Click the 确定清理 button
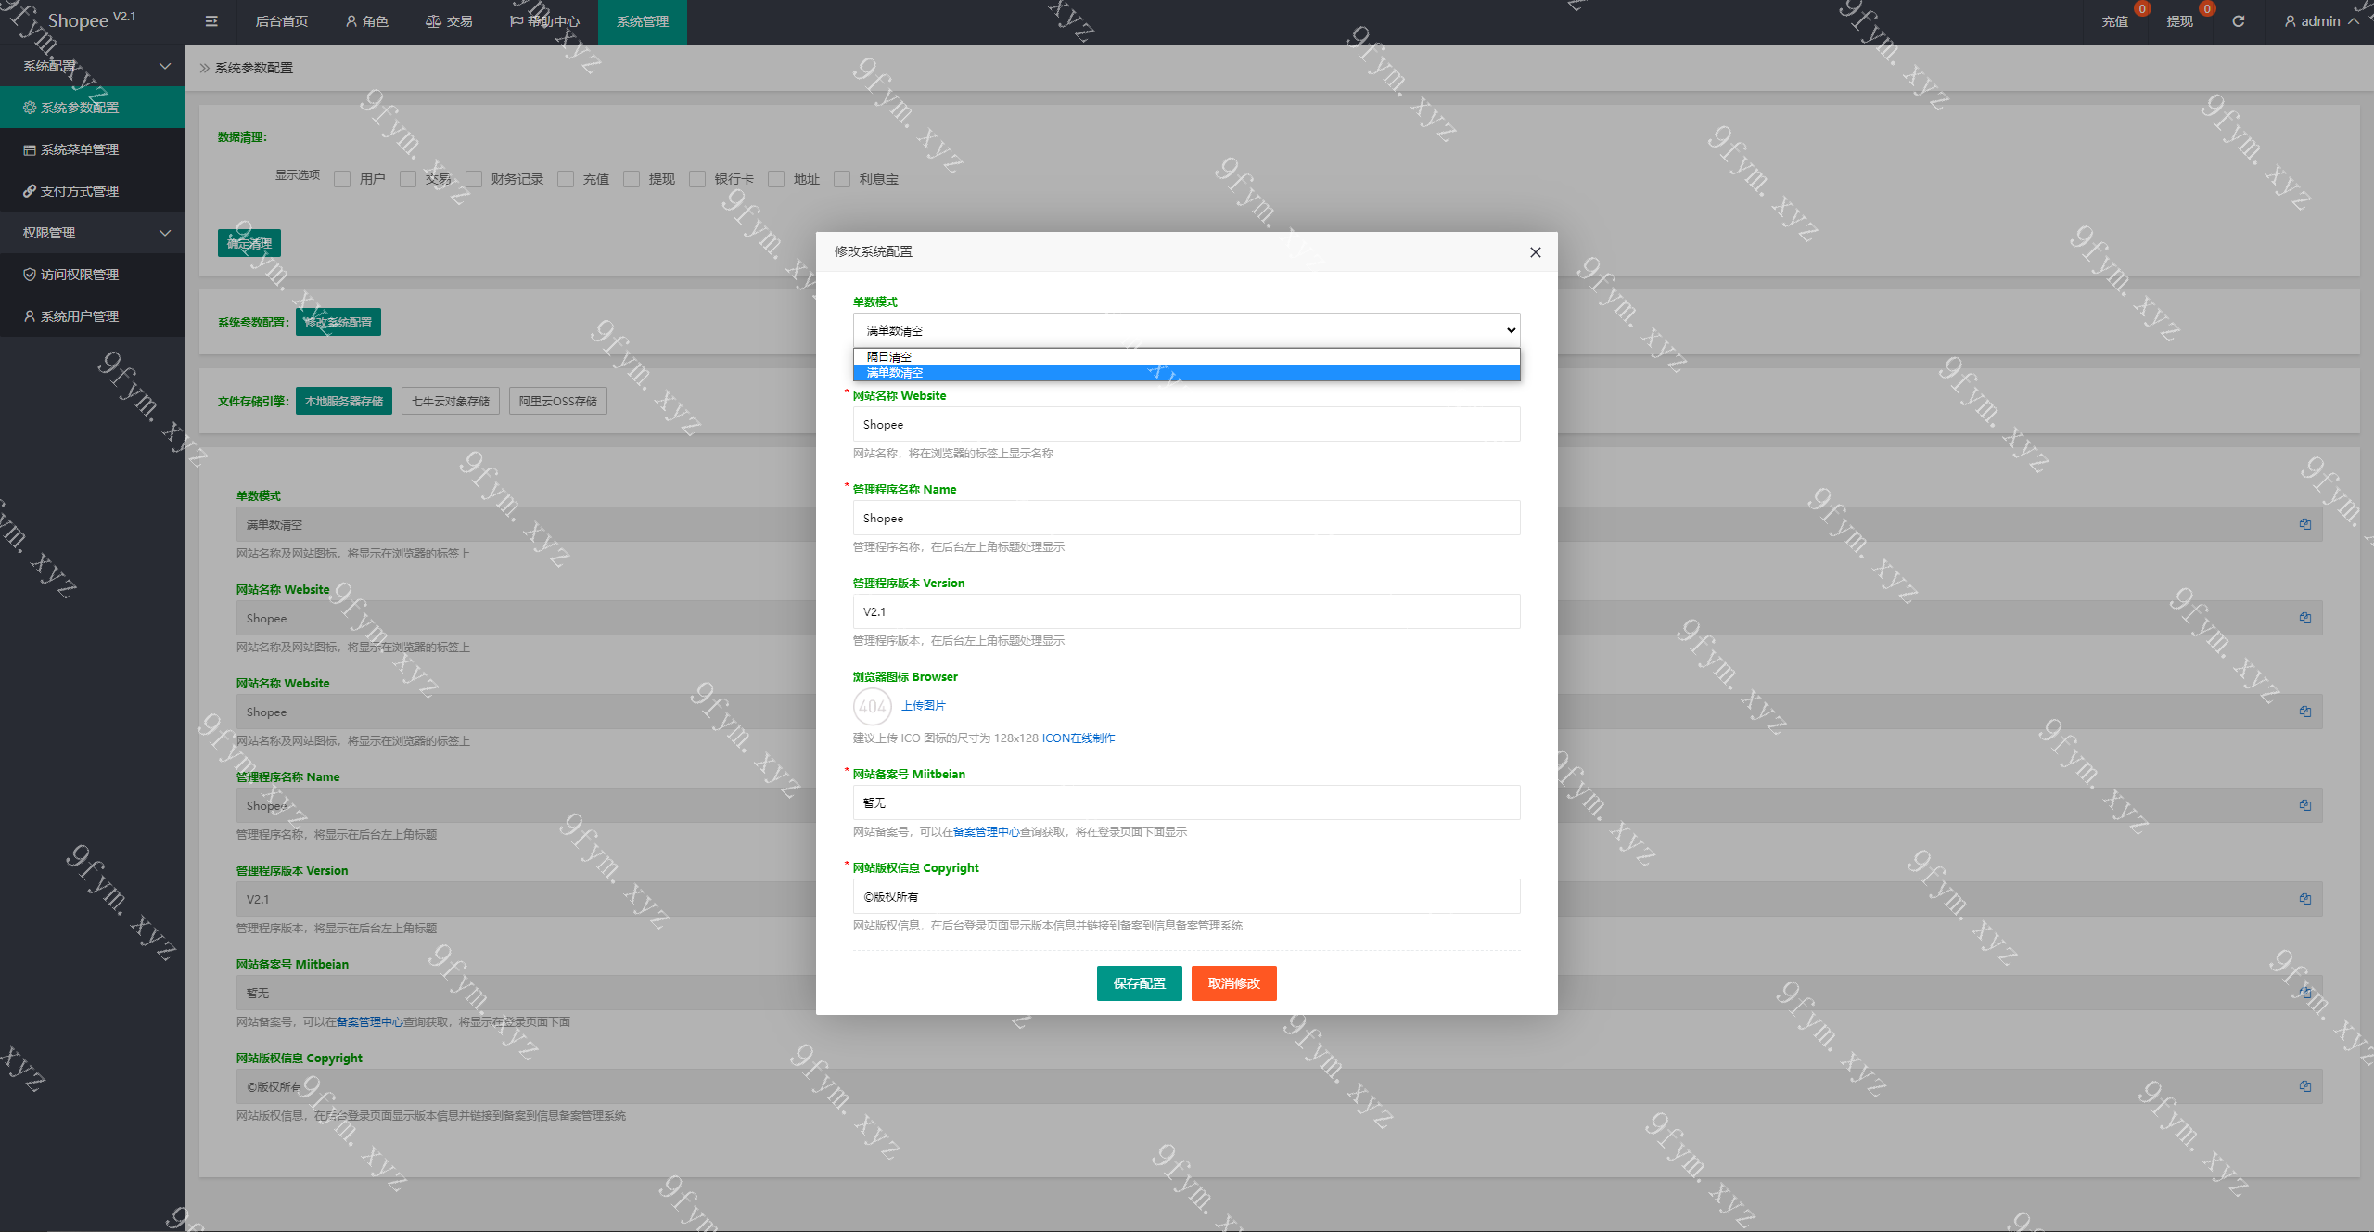Viewport: 2374px width, 1232px height. pyautogui.click(x=249, y=243)
